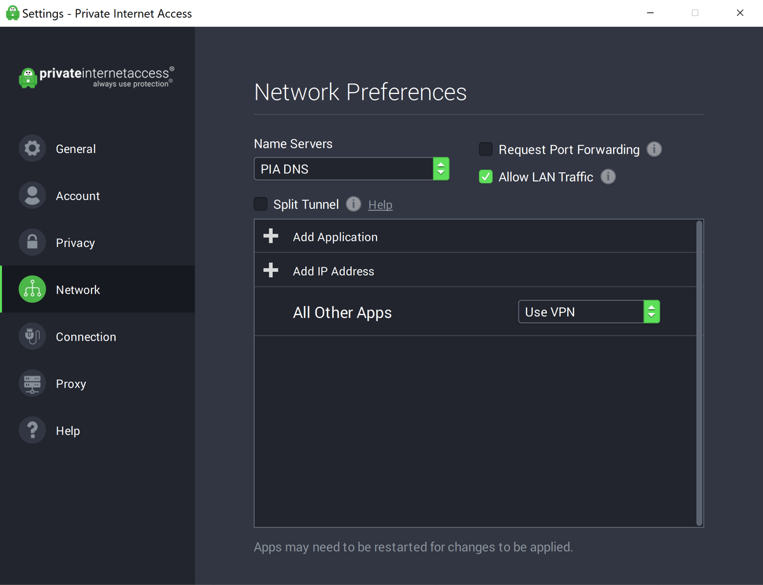Image resolution: width=763 pixels, height=585 pixels.
Task: Open the Split Tunnel Help link
Action: (x=380, y=205)
